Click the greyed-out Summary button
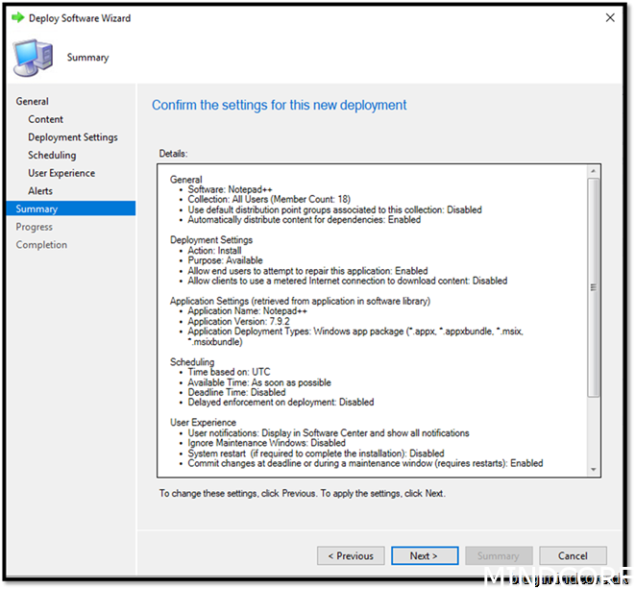 coord(498,555)
